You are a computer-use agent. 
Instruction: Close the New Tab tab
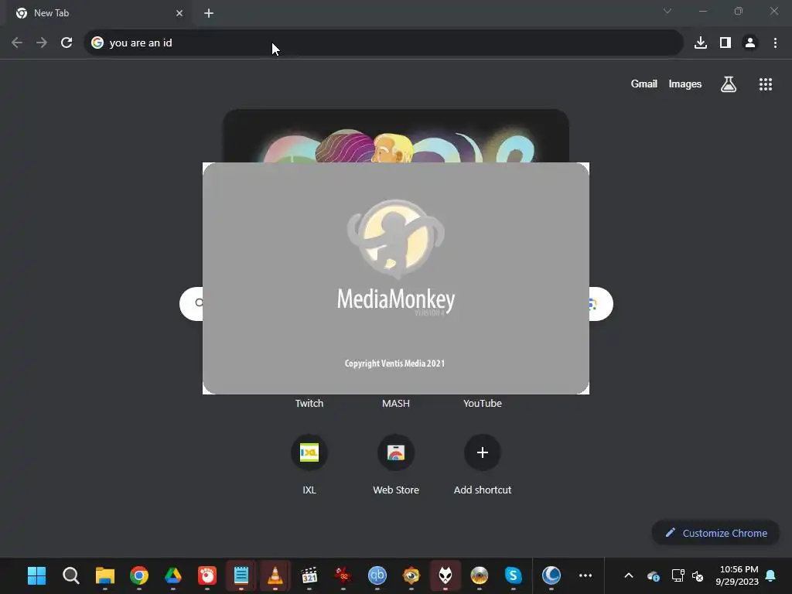[x=179, y=13]
